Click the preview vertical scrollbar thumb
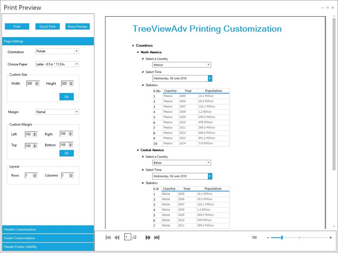The image size is (338, 253). (334, 94)
